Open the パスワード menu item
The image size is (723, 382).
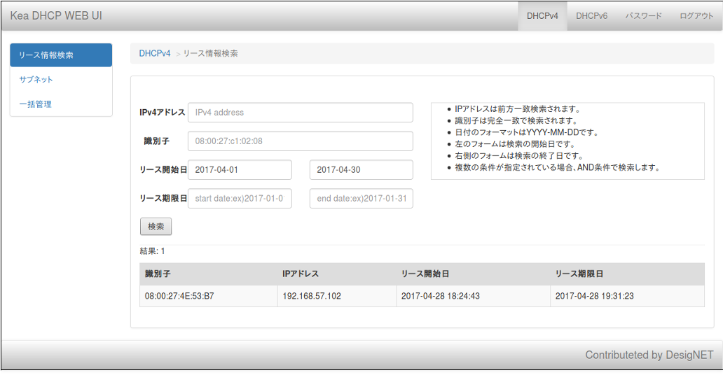click(x=643, y=16)
